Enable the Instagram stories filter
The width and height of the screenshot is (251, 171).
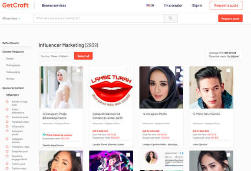pos(7,139)
